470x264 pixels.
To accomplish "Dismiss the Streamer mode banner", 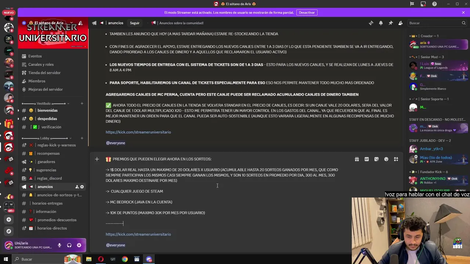I will pos(463,12).
